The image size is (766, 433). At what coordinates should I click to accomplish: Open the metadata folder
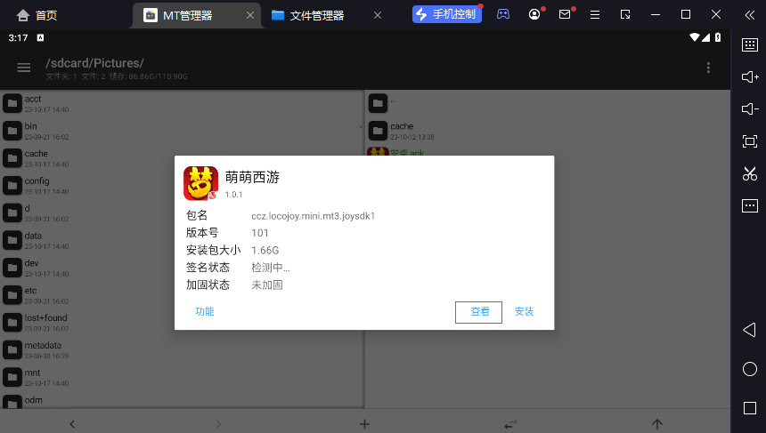(182, 349)
